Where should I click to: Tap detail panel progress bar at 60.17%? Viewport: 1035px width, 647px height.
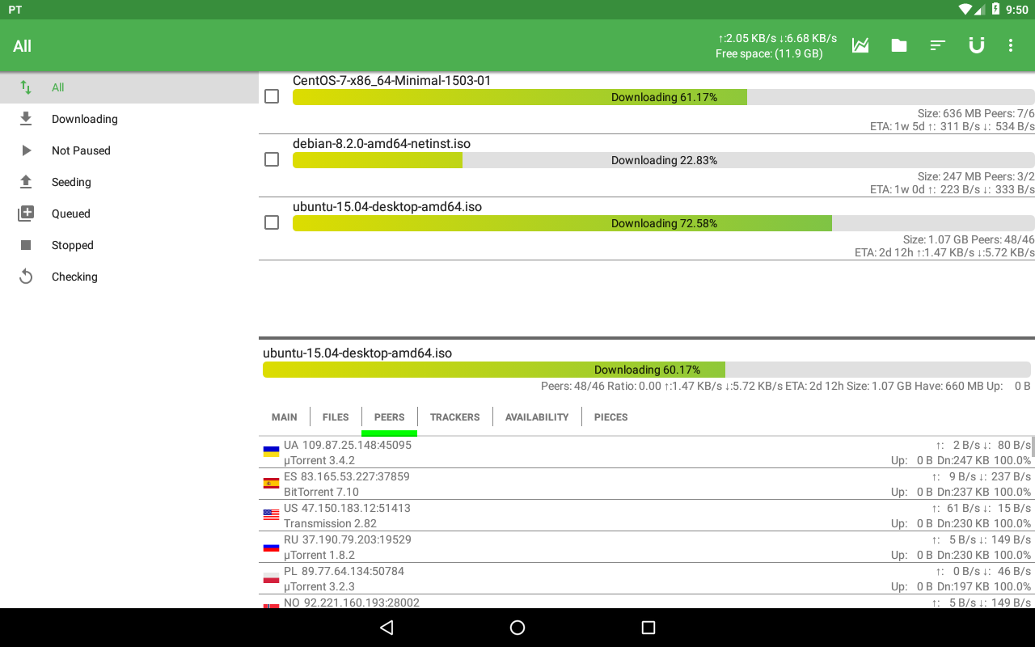(647, 370)
